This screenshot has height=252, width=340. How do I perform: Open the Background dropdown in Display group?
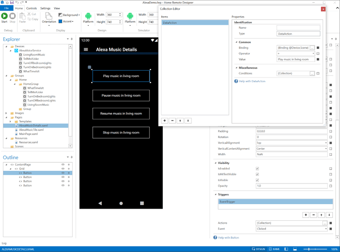coord(69,15)
